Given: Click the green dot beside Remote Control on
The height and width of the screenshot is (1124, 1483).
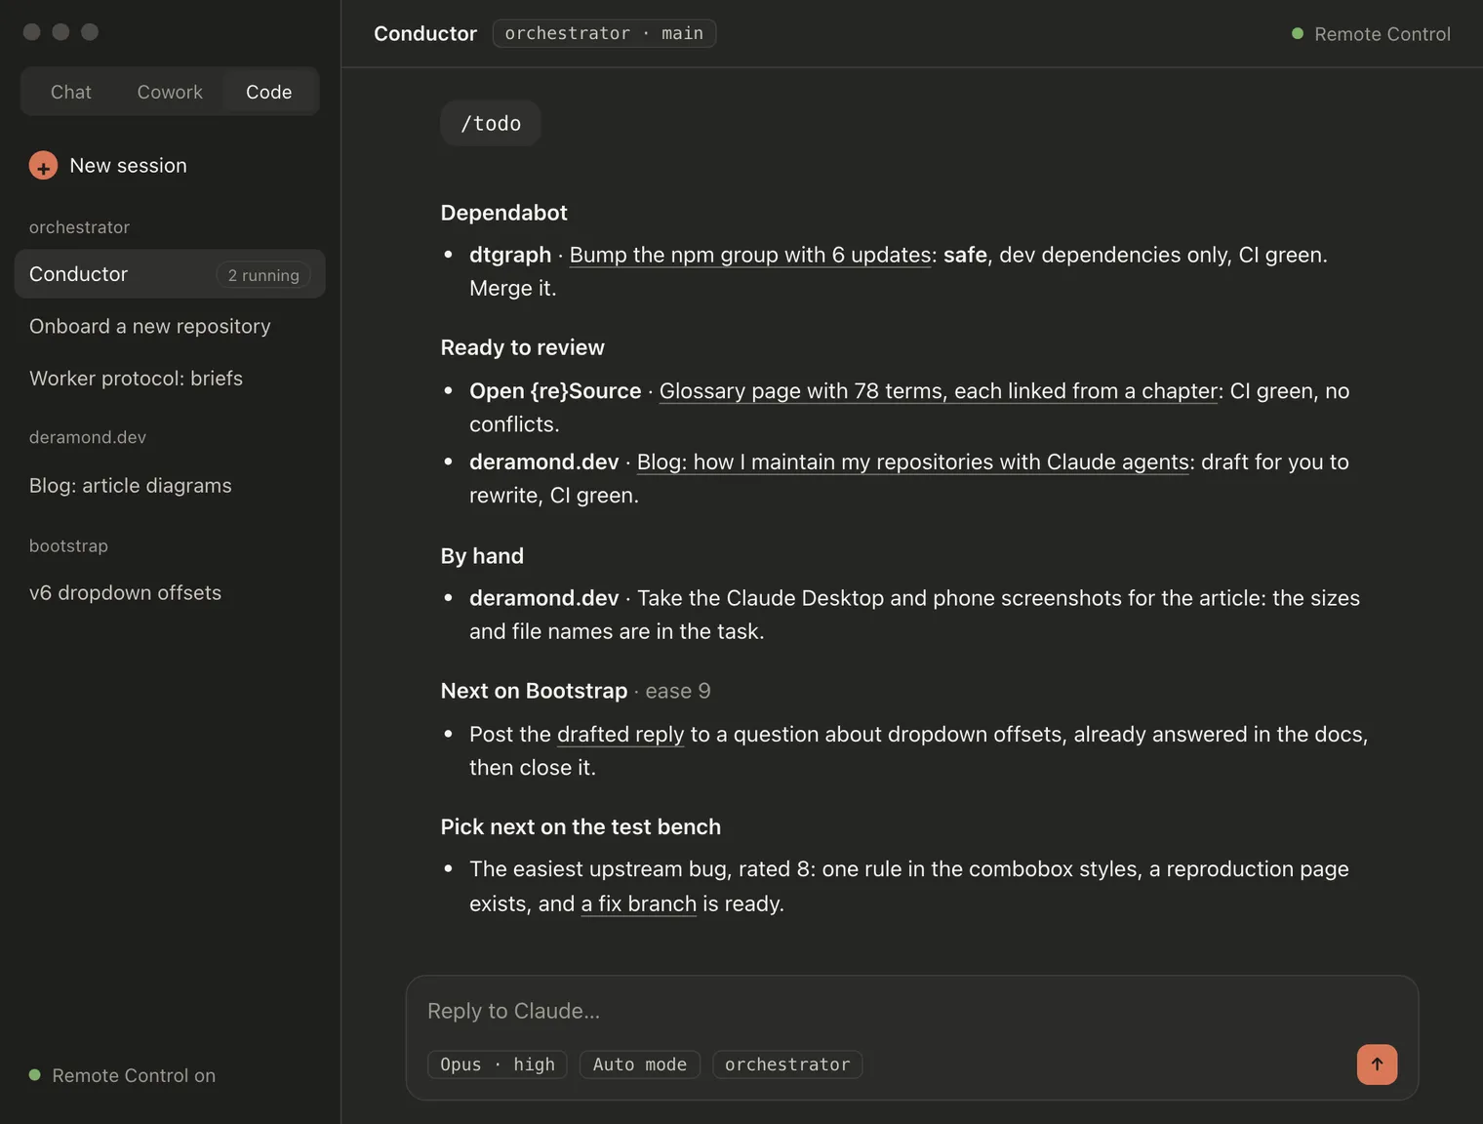Looking at the screenshot, I should point(35,1075).
